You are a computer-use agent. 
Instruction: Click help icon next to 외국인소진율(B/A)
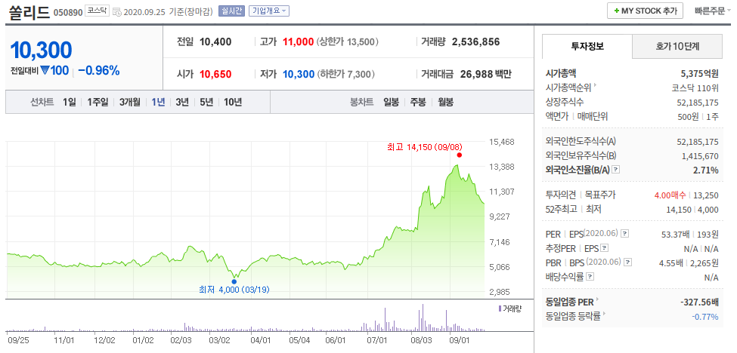[x=616, y=170]
